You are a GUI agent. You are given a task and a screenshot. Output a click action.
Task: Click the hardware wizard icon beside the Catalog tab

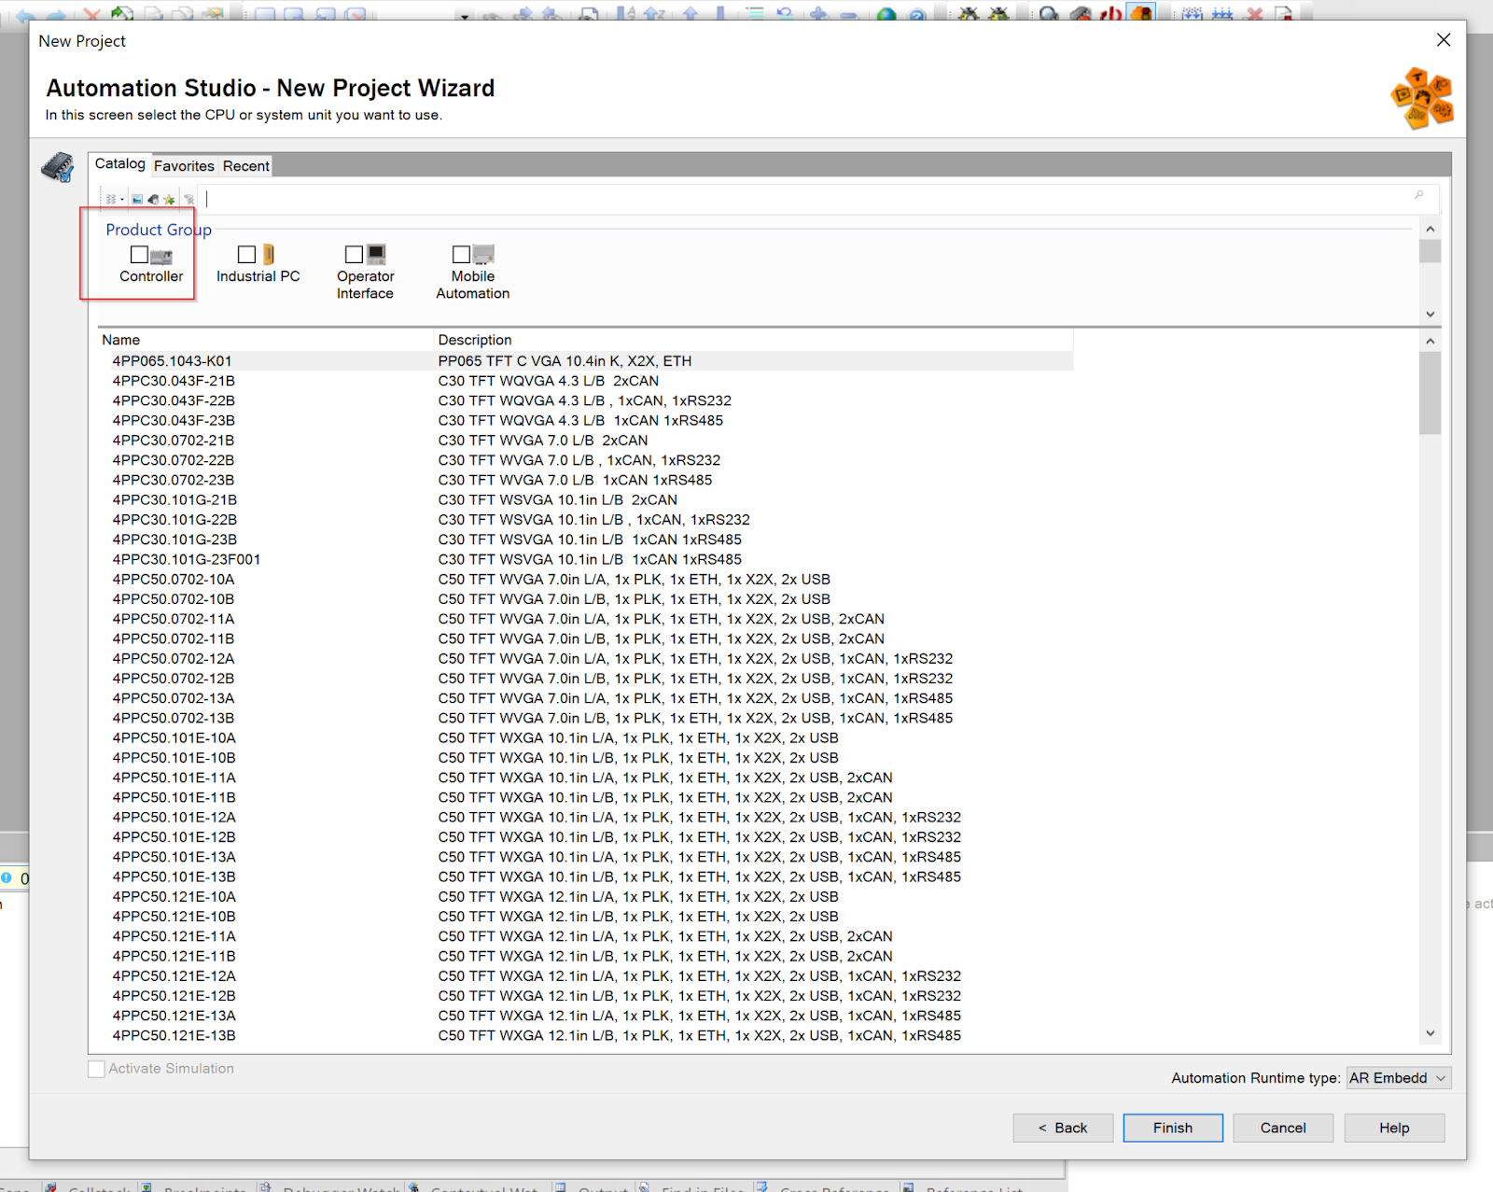click(x=58, y=167)
